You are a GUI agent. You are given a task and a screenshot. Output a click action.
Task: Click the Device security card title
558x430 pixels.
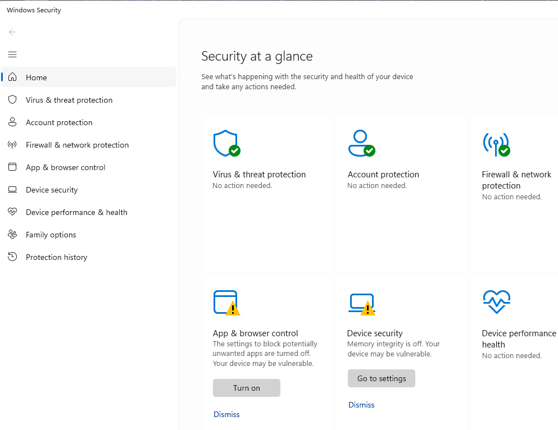click(x=375, y=333)
